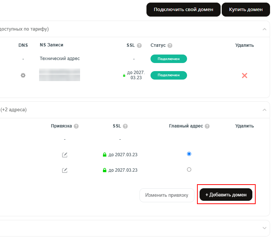Click the '+ Добавить домен' button
Image resolution: width=273 pixels, height=238 pixels.
click(226, 195)
